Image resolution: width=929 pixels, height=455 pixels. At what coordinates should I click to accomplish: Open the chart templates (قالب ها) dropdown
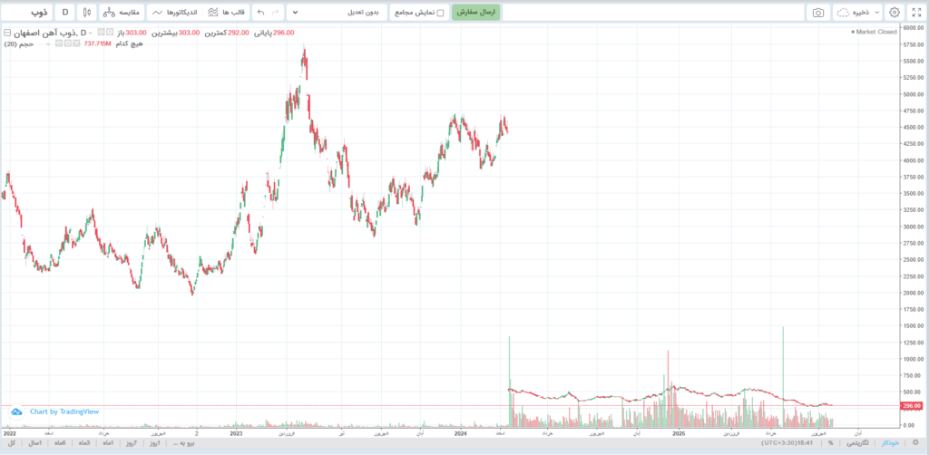click(226, 13)
